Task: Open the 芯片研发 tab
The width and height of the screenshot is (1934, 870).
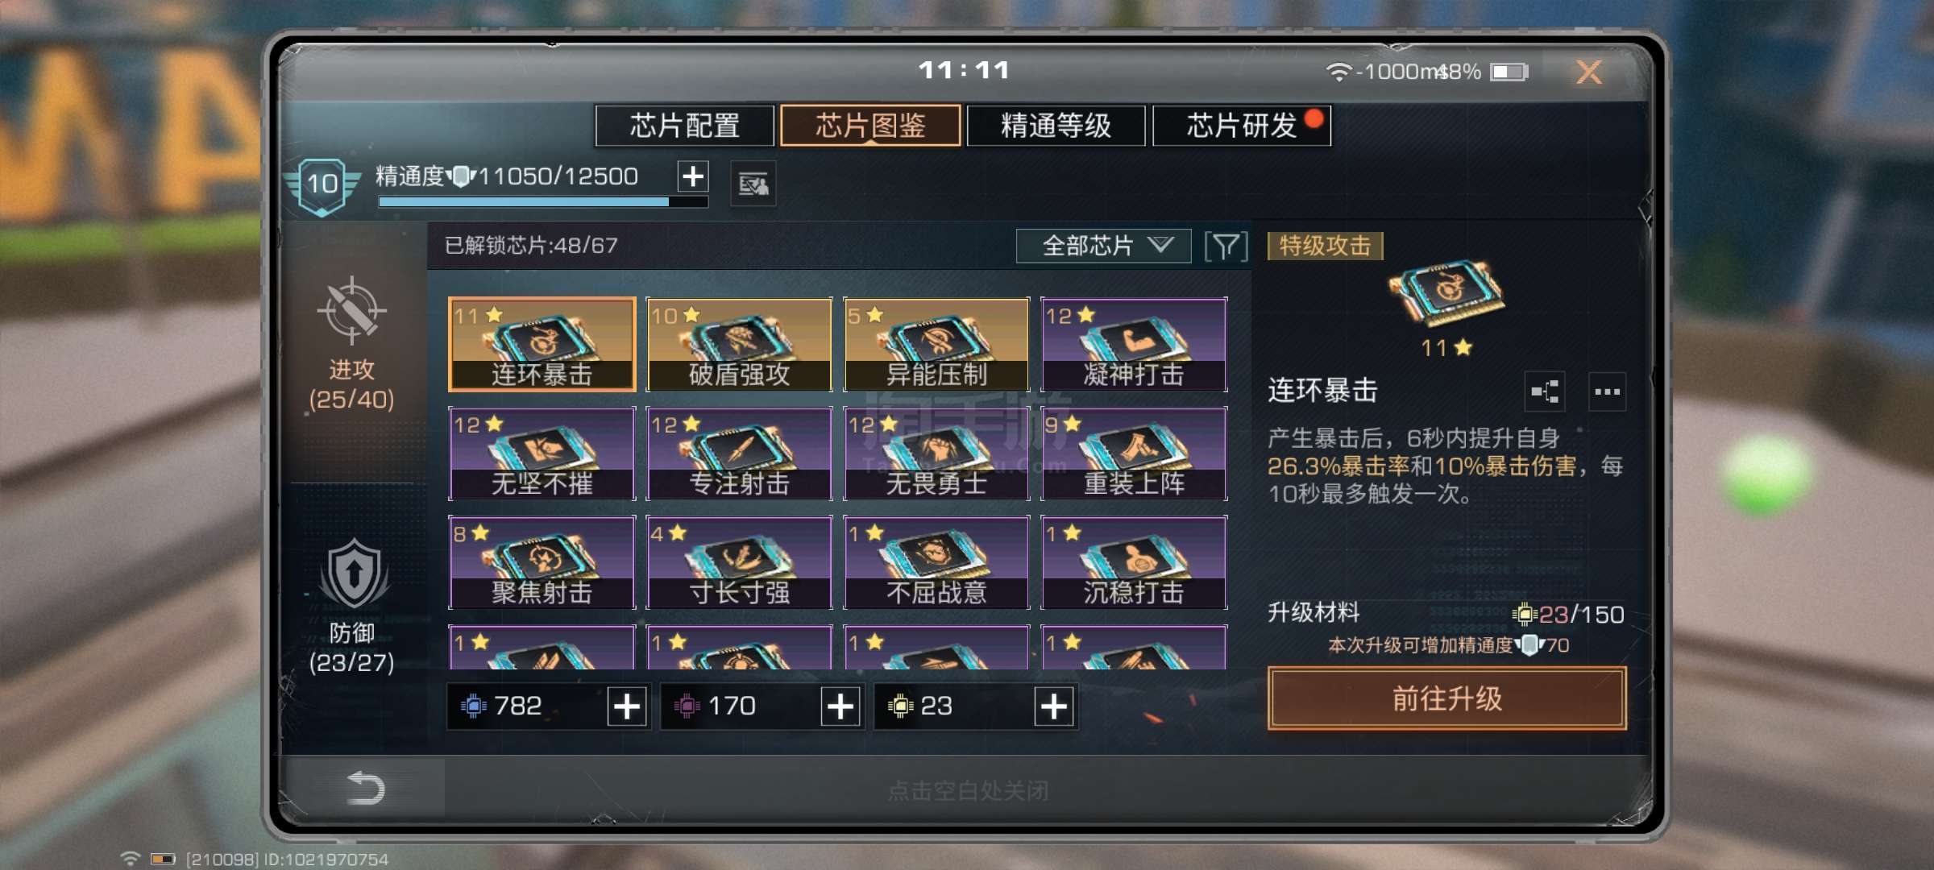Action: click(1242, 126)
